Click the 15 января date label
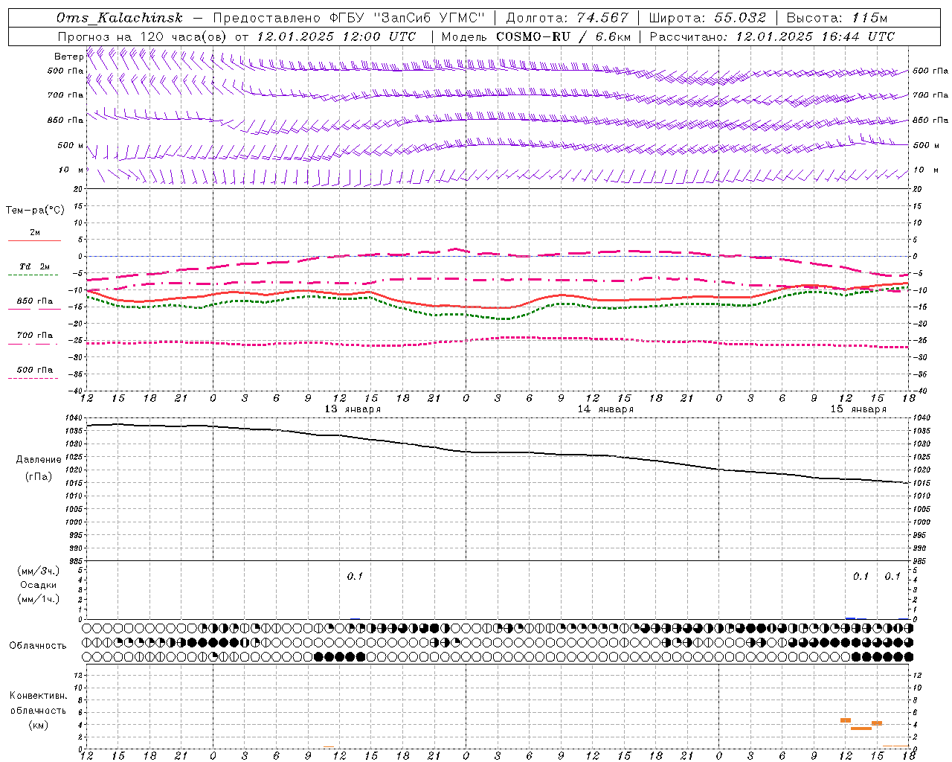The height and width of the screenshot is (762, 952). [x=858, y=409]
